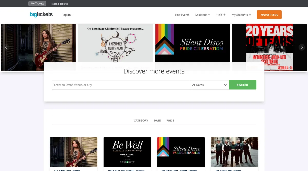Open the Region dropdown
The image size is (308, 171).
click(67, 15)
